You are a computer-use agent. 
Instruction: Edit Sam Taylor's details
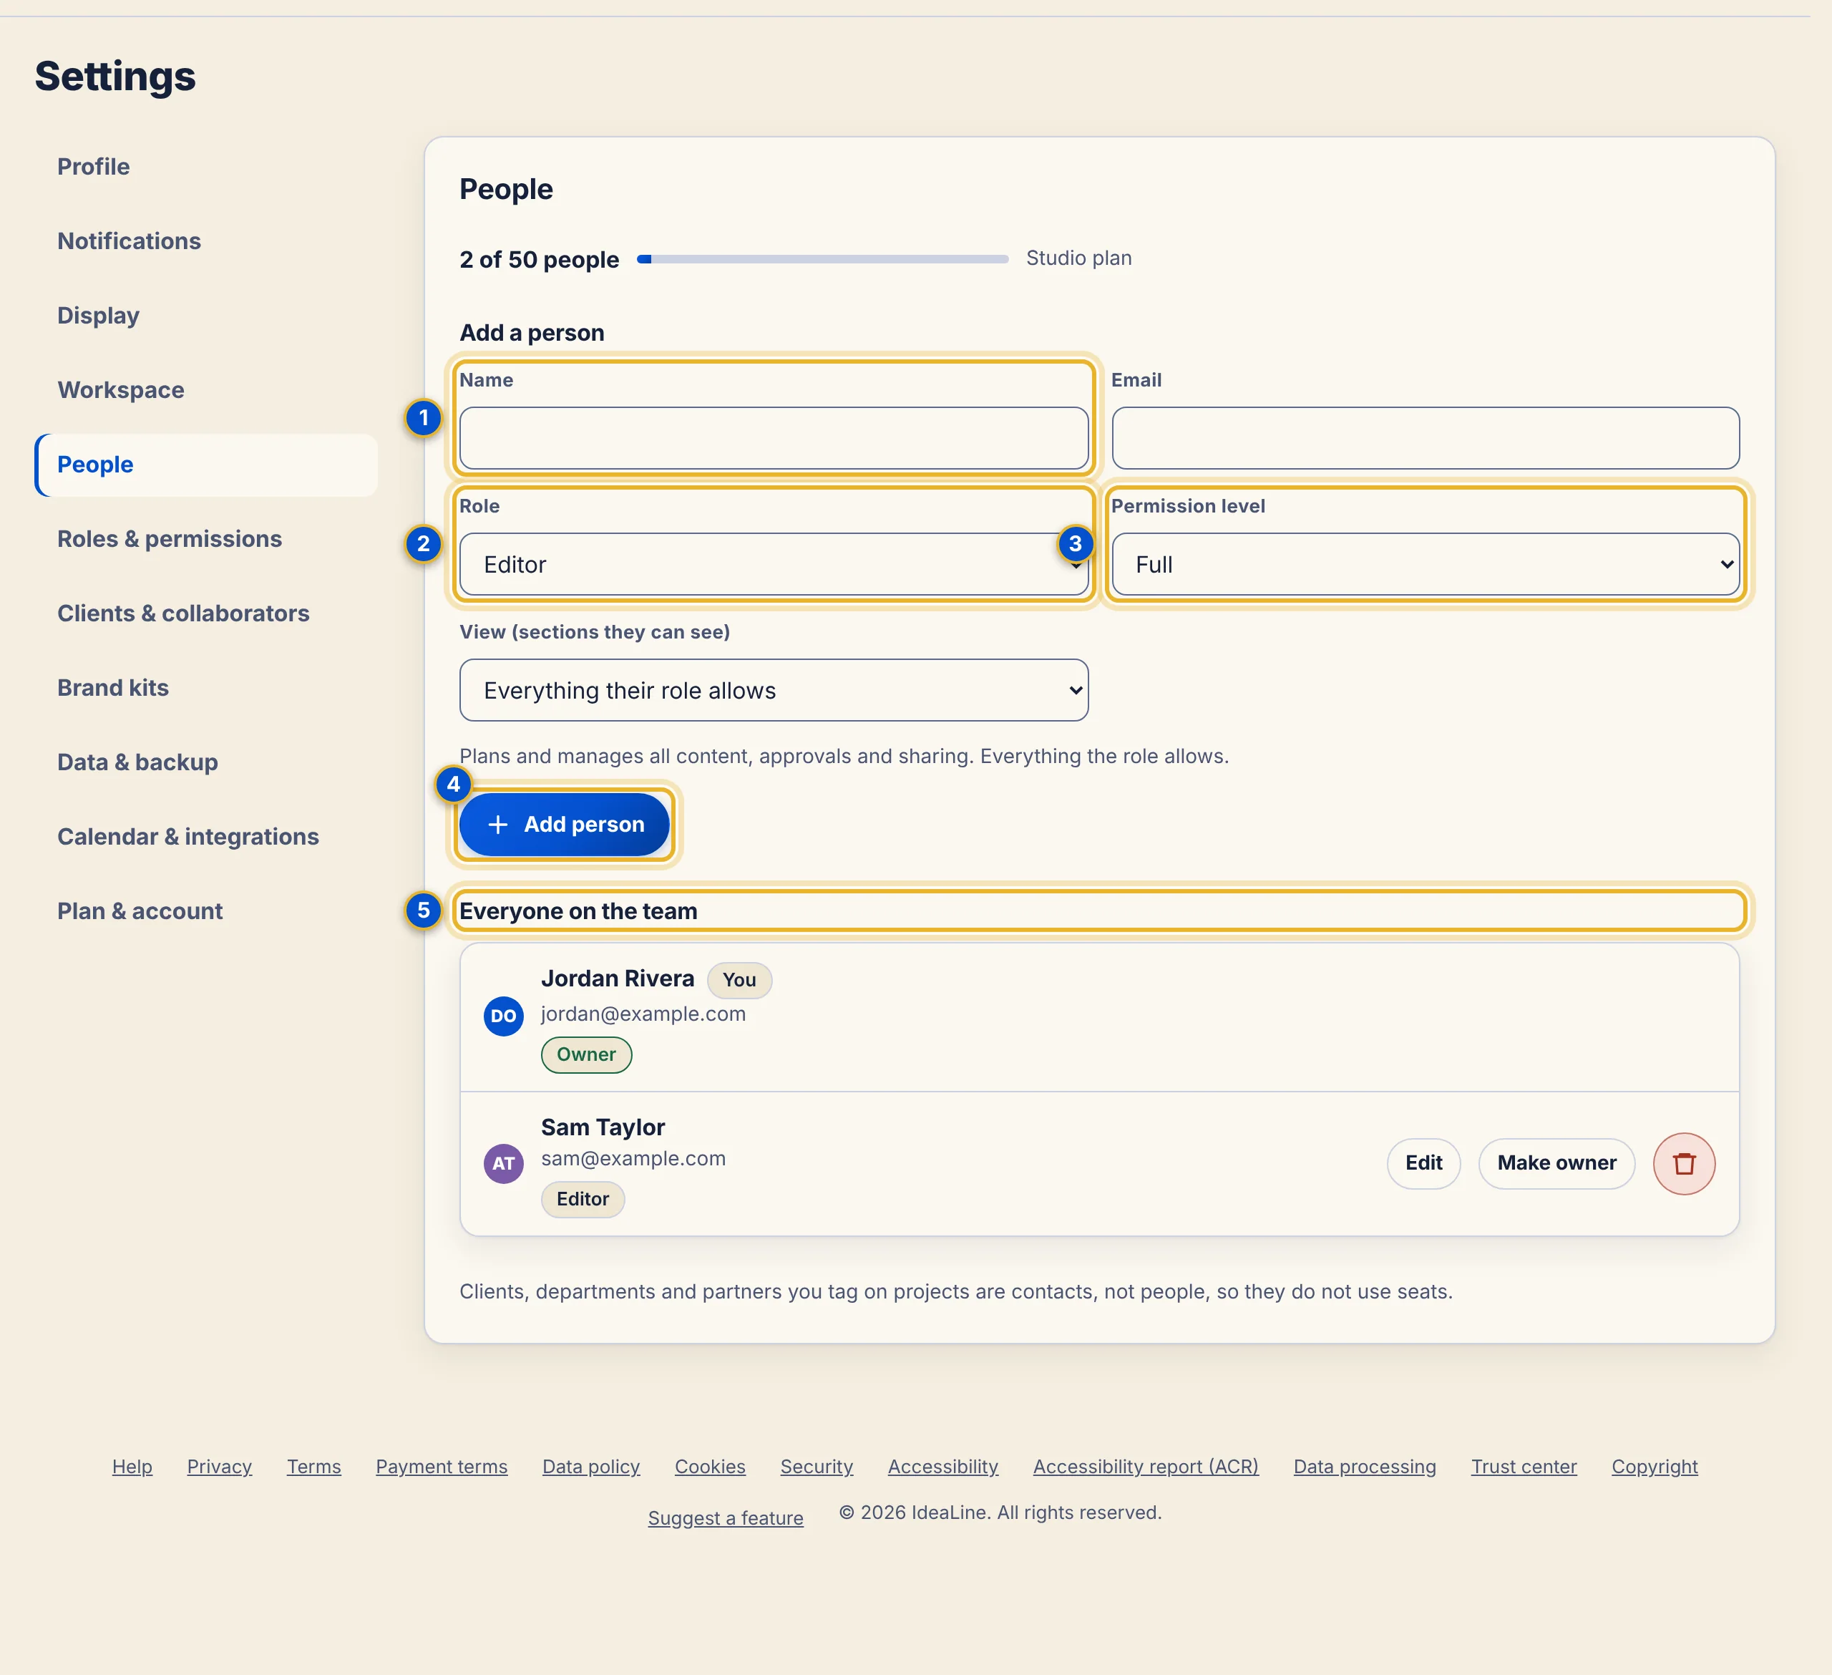coord(1423,1163)
